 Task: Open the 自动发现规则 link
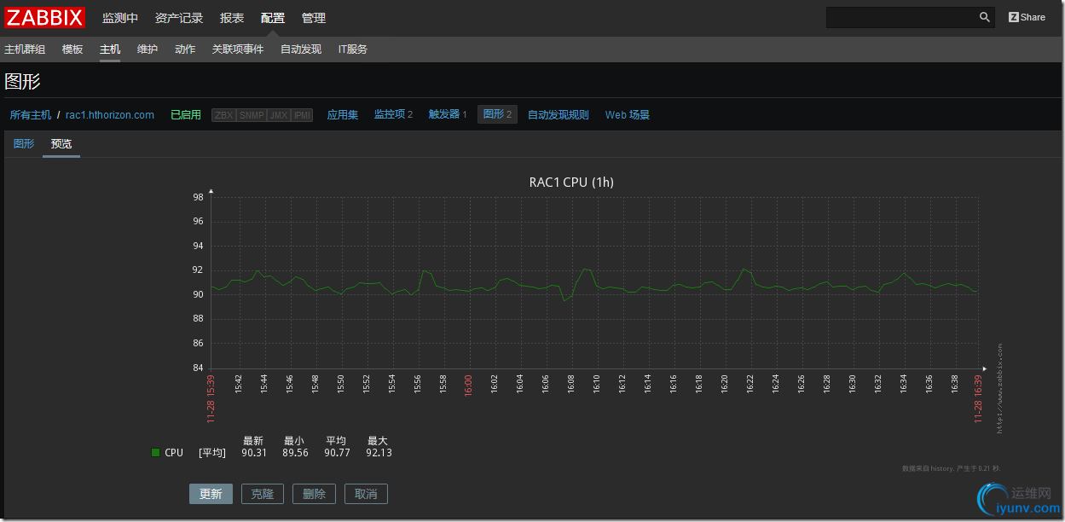click(x=559, y=115)
